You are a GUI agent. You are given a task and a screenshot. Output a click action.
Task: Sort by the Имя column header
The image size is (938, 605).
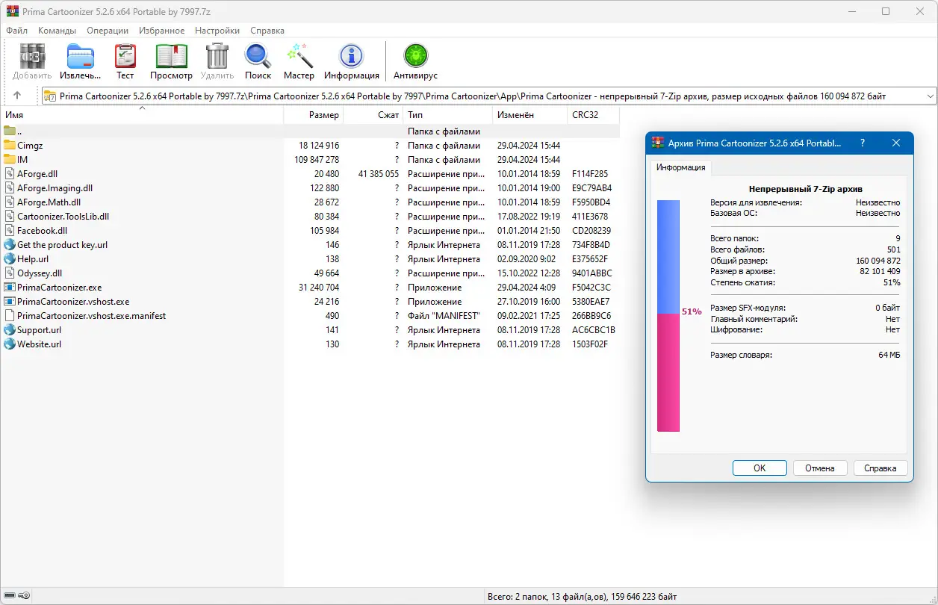pos(142,115)
